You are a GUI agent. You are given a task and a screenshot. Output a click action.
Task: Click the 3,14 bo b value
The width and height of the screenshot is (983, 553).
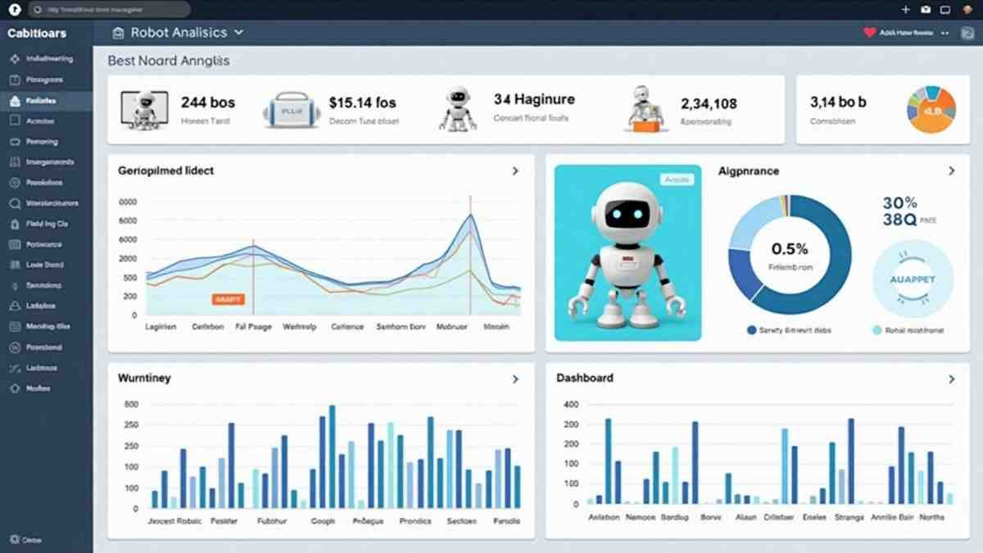838,102
